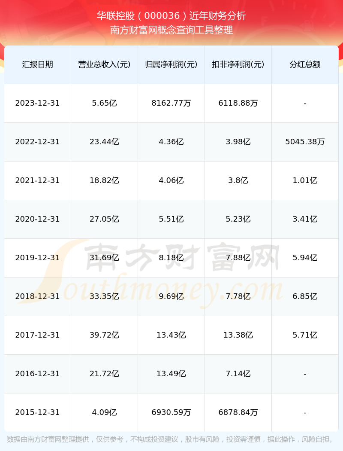Screen dimensions: 343x451
Task: Click the 南方财富网概念查询工具整理 subtitle
Action: point(171,30)
